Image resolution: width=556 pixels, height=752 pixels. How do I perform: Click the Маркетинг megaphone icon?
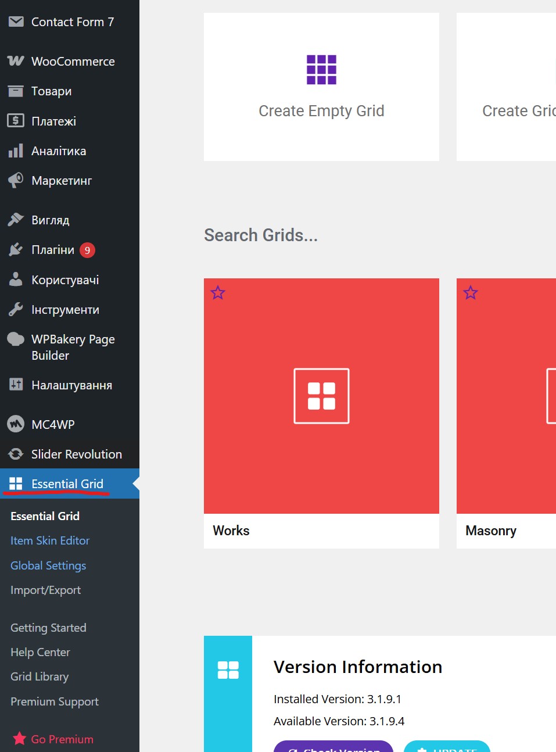click(x=16, y=181)
